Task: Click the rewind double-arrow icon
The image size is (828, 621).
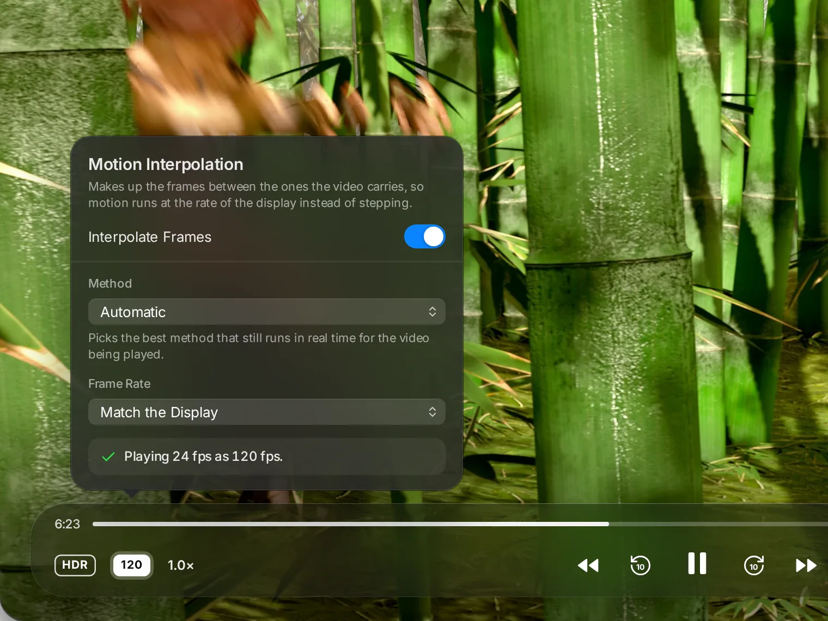Action: (588, 565)
